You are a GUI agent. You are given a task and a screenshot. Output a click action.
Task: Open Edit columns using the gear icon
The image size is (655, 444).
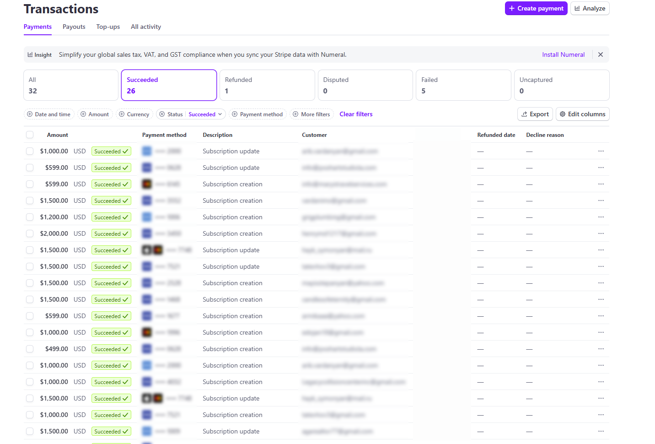pyautogui.click(x=563, y=114)
